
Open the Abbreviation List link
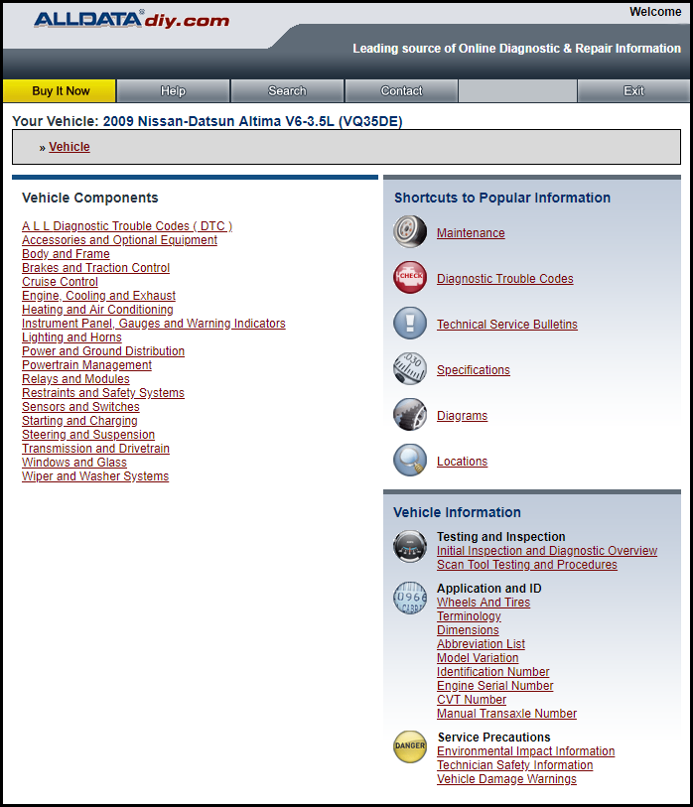click(481, 644)
